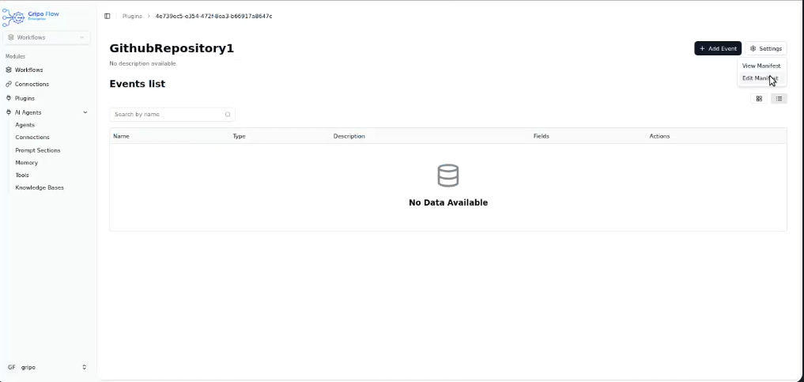Open the Workflows selector dropdown

47,37
